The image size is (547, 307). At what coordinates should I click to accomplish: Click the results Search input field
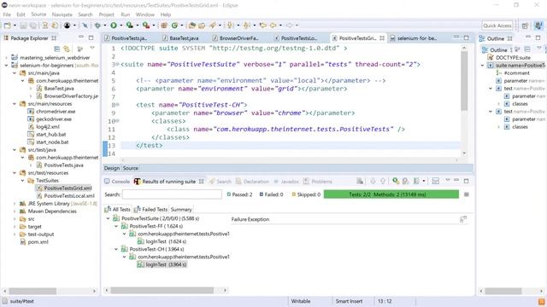click(172, 194)
